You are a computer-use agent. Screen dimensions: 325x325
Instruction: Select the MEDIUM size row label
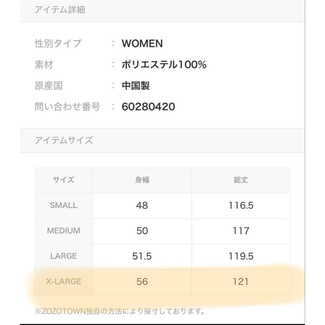63,231
